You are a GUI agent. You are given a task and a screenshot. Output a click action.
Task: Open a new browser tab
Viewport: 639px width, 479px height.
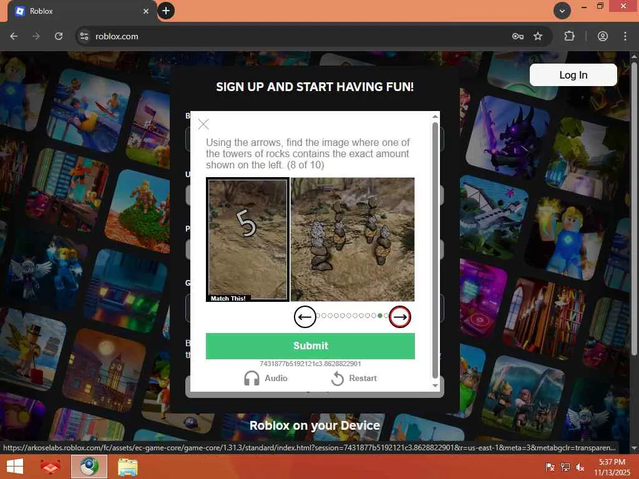click(x=166, y=11)
